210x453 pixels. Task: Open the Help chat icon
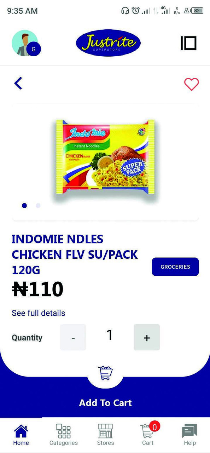point(189,435)
